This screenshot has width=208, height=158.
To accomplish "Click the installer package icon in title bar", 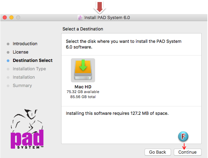I will pos(80,17).
